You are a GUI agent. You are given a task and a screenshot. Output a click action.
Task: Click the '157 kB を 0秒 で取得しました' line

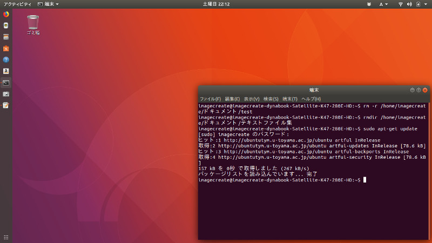[254, 168]
